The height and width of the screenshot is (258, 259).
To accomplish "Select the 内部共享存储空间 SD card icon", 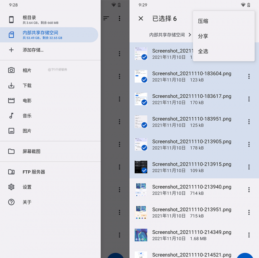I will (11, 35).
